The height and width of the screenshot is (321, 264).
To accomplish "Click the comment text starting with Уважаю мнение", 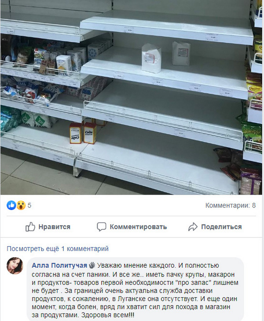I will click(x=135, y=290).
